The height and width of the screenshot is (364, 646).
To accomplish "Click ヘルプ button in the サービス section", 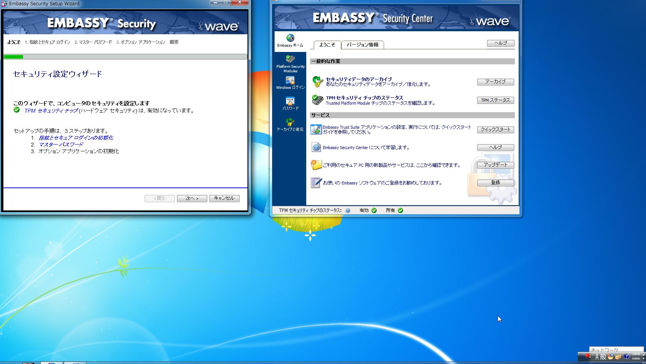I will [495, 148].
